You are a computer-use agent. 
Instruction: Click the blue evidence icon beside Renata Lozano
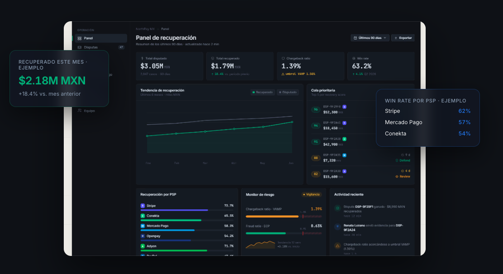[337, 227]
